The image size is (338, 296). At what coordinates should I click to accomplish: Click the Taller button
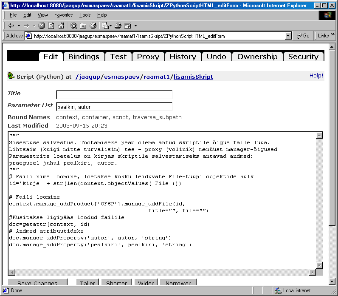[x=88, y=283]
